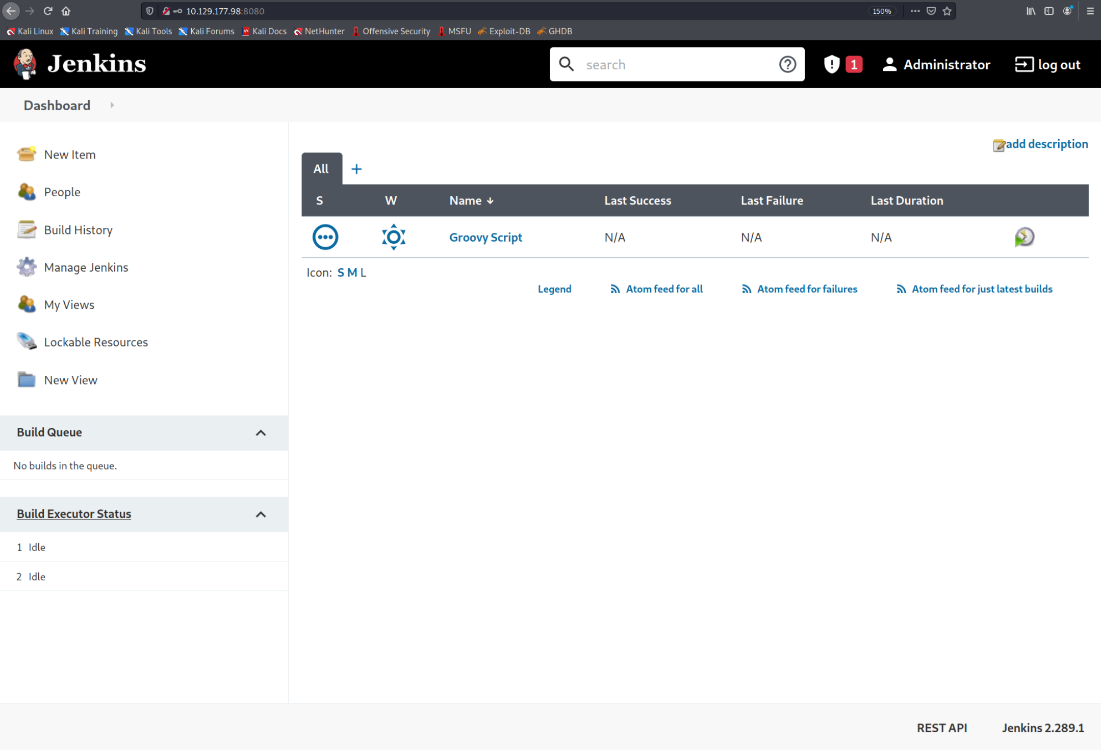The image size is (1101, 750).
Task: Open the Kali Tools bookmark
Action: pos(148,31)
